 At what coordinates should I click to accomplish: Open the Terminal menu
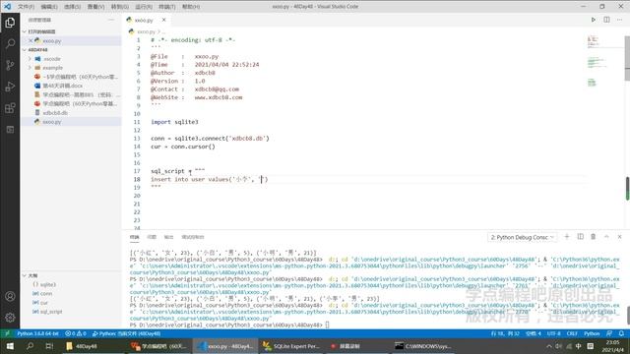(x=166, y=7)
